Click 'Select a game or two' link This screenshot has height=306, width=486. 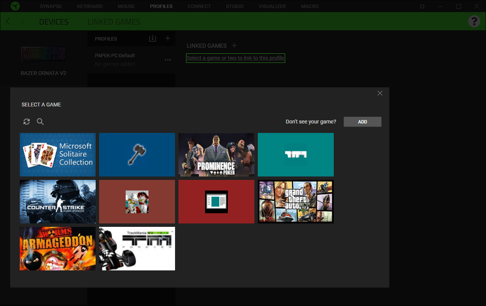[235, 58]
